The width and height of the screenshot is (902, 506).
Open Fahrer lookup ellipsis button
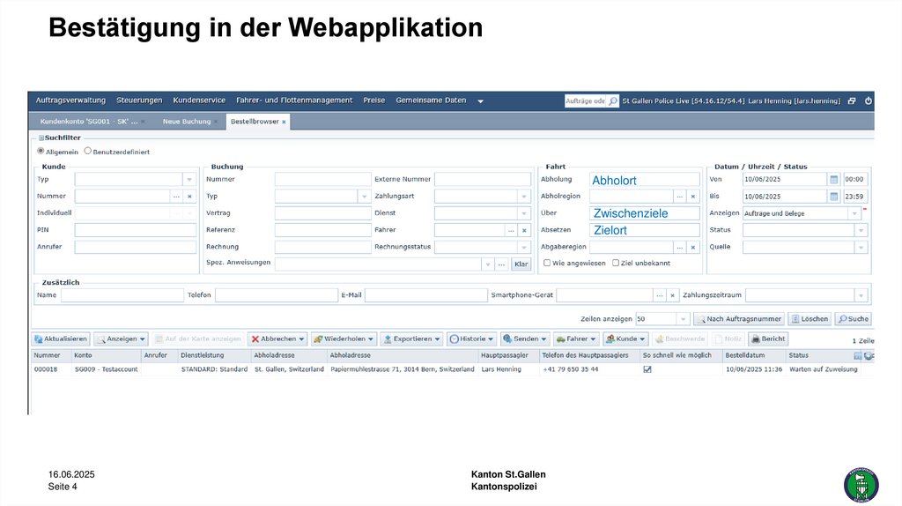tap(511, 230)
